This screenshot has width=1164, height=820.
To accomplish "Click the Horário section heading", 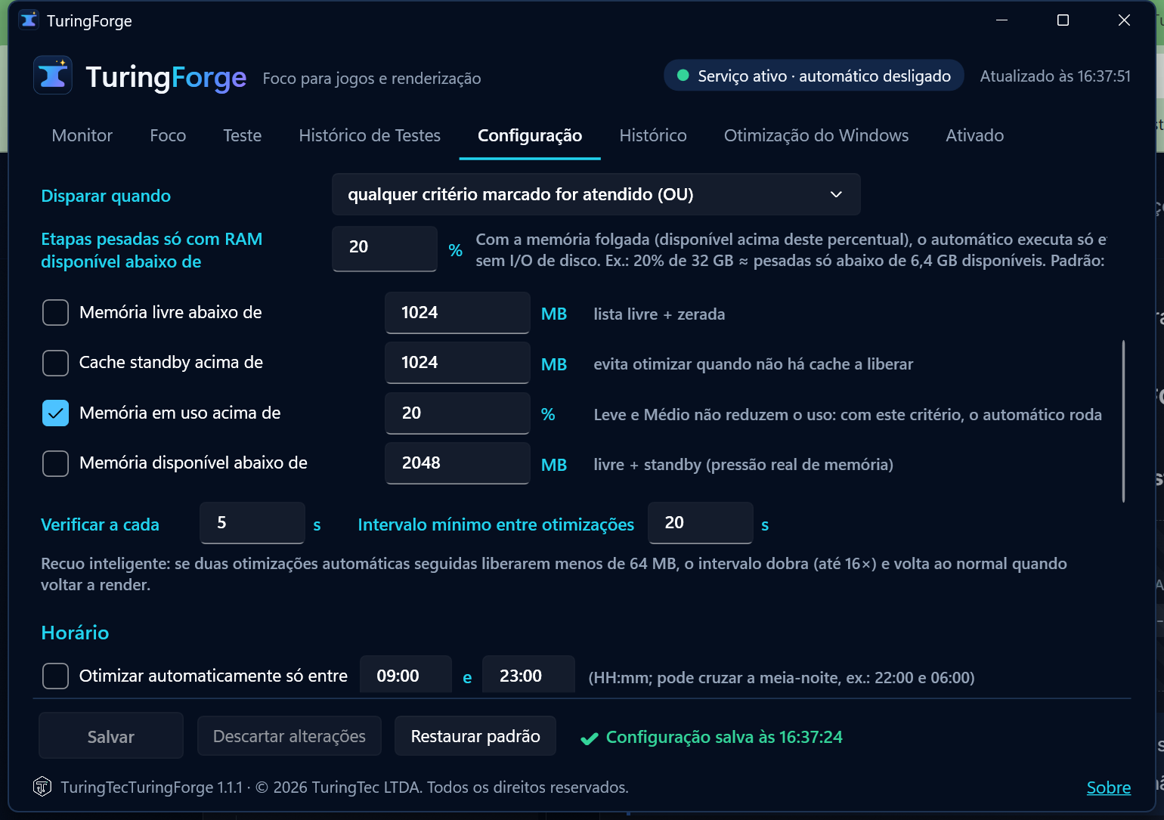I will coord(75,633).
